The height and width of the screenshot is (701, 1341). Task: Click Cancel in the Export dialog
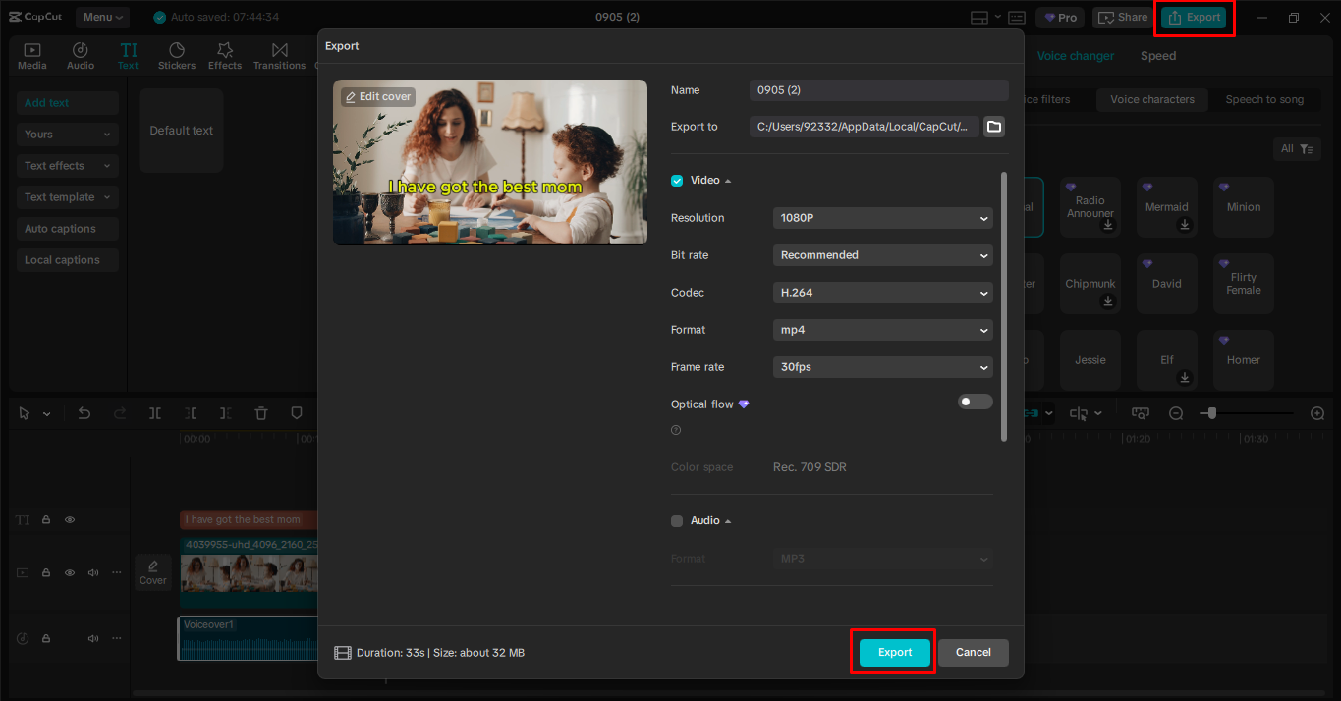[973, 652]
